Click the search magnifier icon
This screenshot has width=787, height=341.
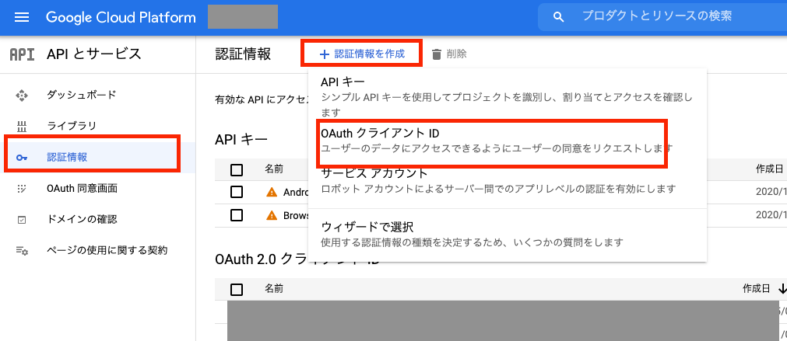[x=559, y=18]
